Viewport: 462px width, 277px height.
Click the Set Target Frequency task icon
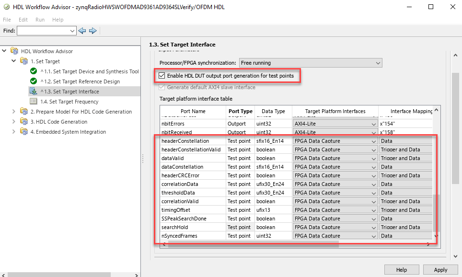click(33, 102)
